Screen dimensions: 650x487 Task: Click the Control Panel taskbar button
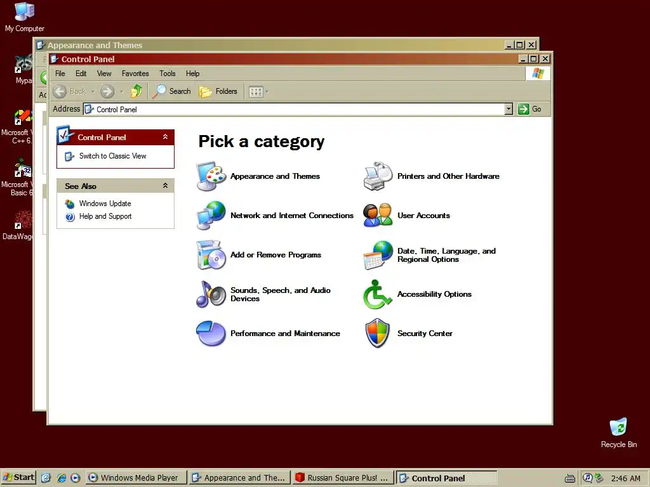click(x=446, y=478)
